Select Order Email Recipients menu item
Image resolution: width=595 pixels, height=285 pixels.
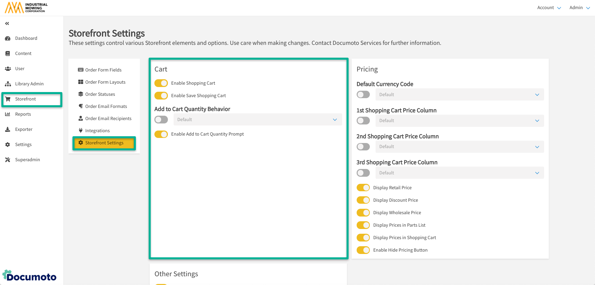(108, 118)
